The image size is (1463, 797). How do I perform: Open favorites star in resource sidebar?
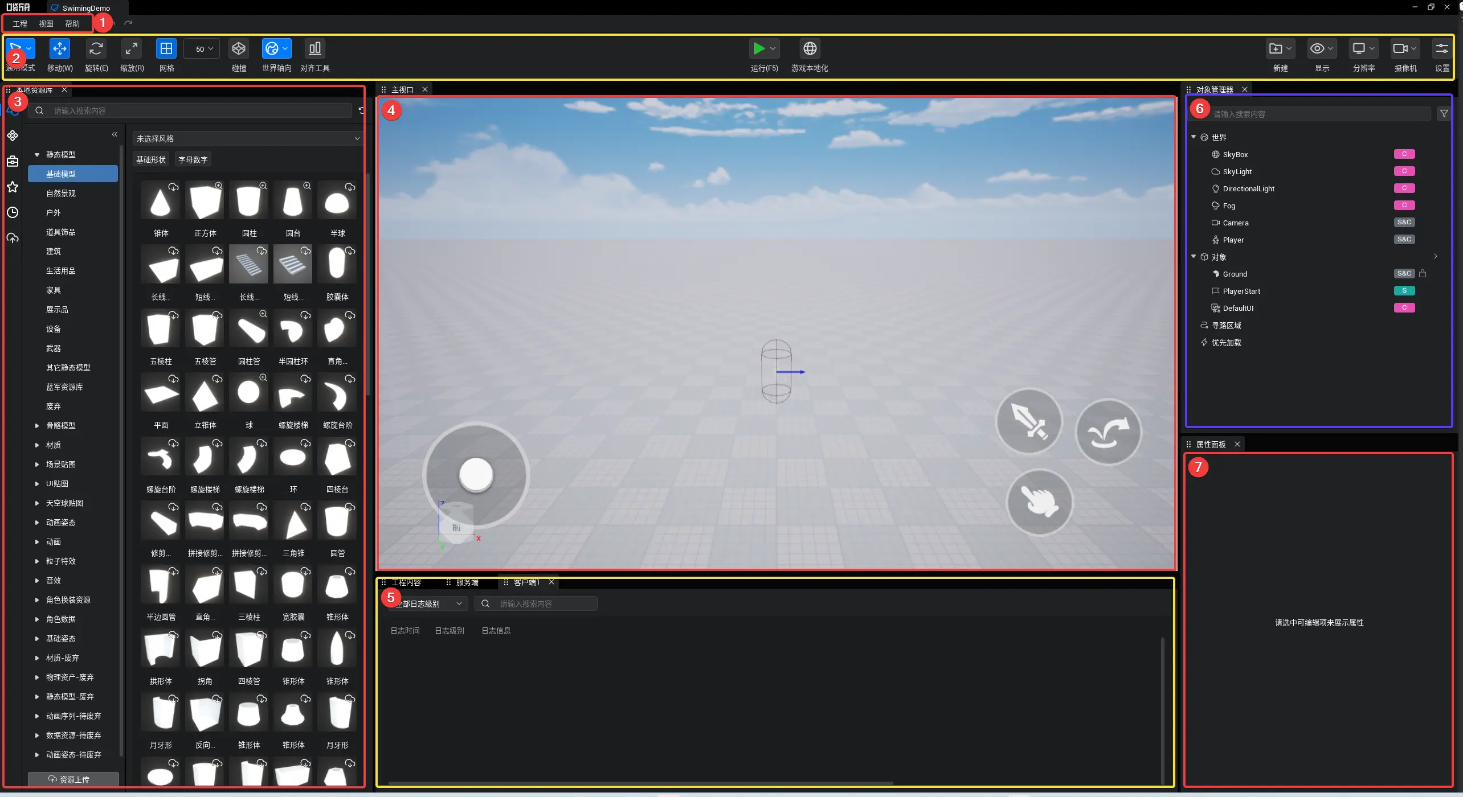13,187
